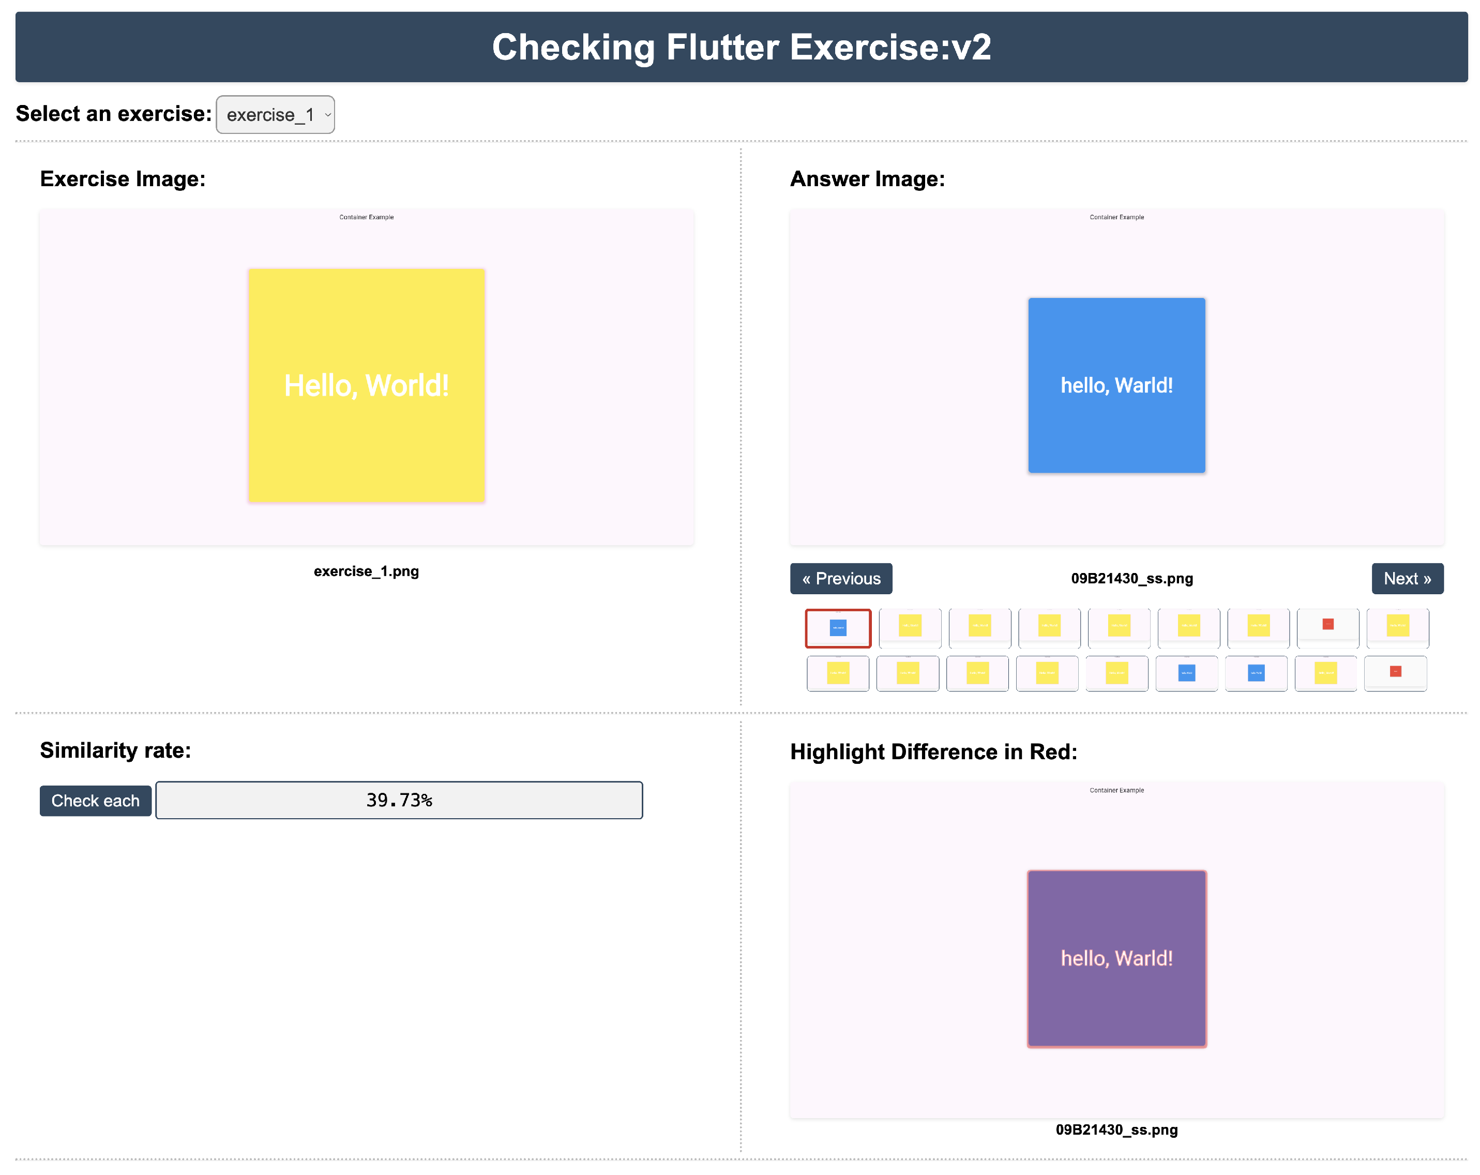Open the red-square thumbnail in top row
This screenshot has height=1175, width=1480.
[1327, 627]
